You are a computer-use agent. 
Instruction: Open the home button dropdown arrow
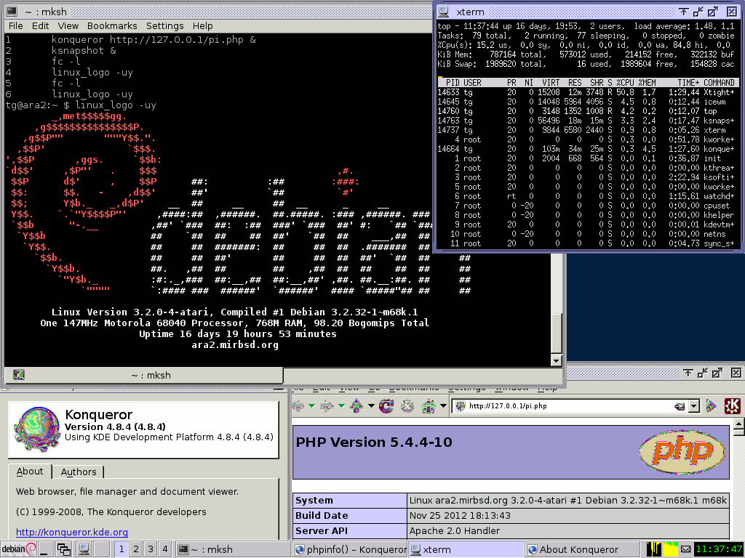[443, 405]
